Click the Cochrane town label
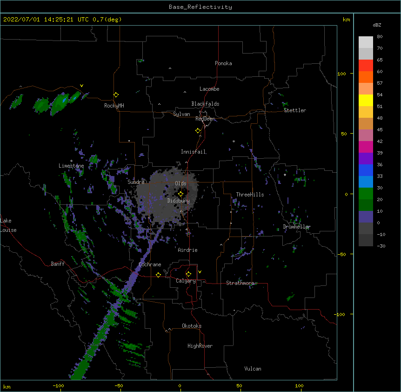The height and width of the screenshot is (392, 401). pos(150,264)
